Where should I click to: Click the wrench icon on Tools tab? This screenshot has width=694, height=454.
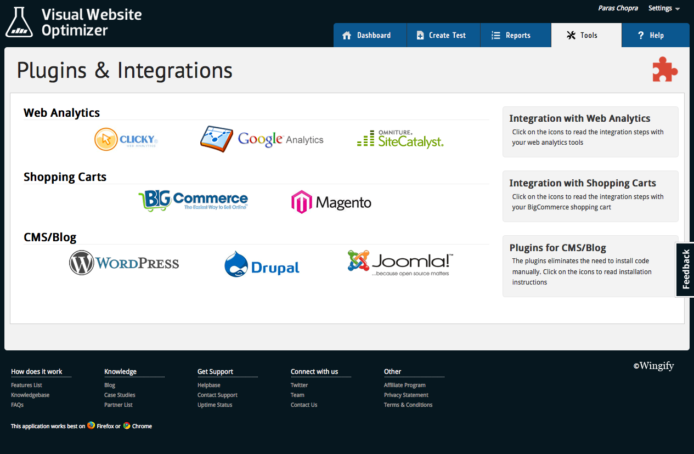tap(571, 36)
